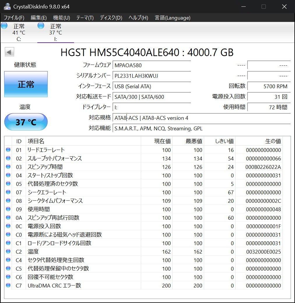Viewport: 295px width, 303px height.
Task: Click status orb of row 09 使用時間
Action: (x=8, y=209)
